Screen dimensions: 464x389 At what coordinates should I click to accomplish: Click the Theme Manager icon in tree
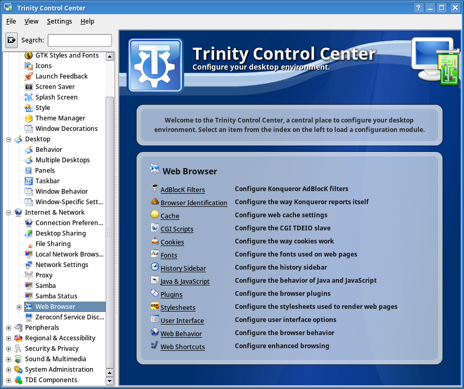click(x=29, y=118)
